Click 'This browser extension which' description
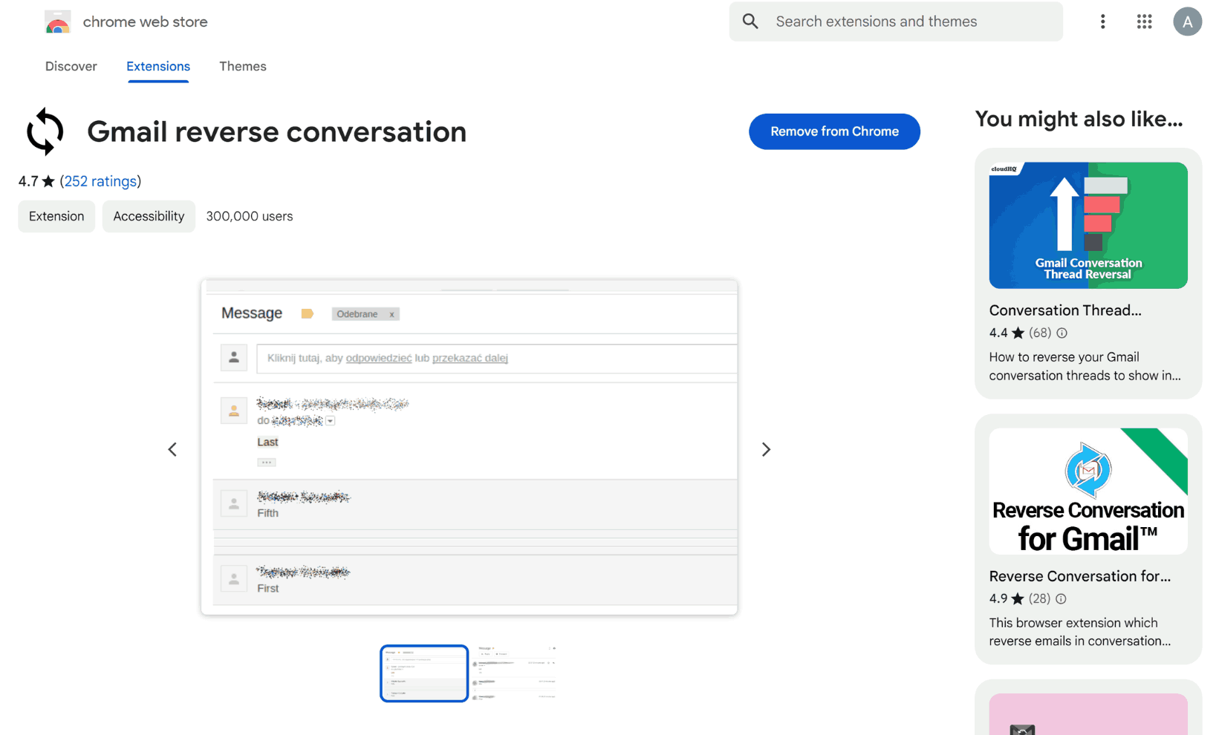This screenshot has width=1219, height=735. click(1080, 632)
